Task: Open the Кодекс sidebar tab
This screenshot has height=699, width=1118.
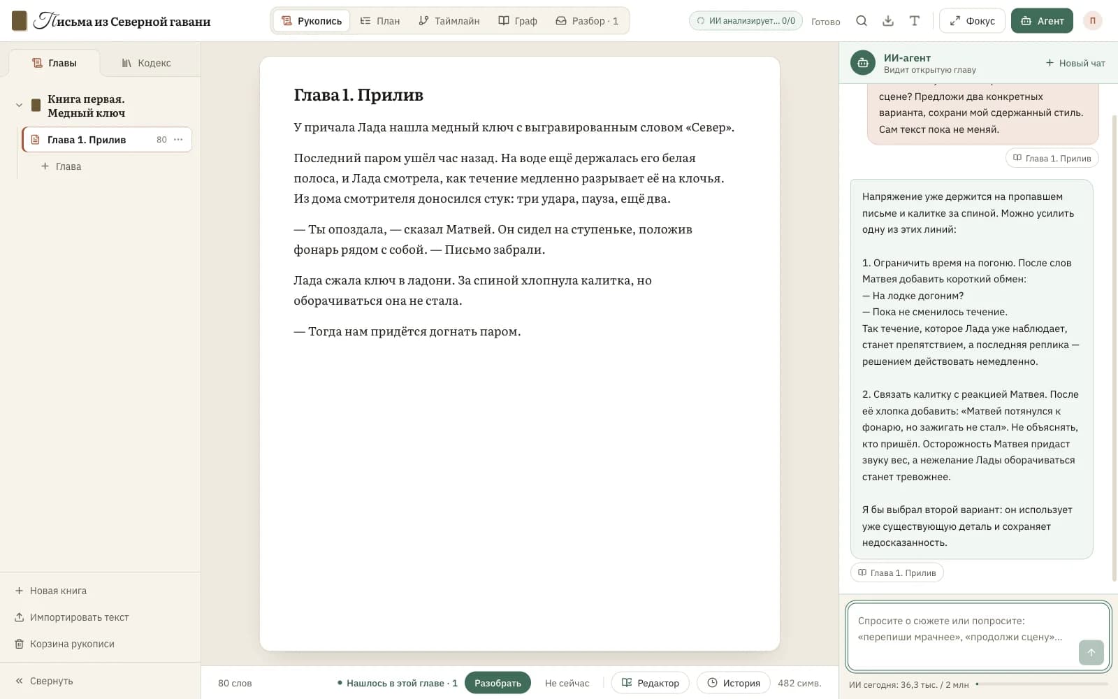Action: click(x=146, y=63)
